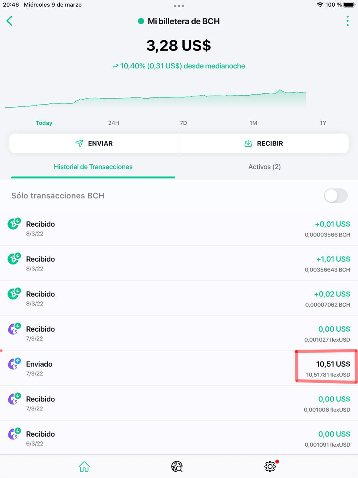Image resolution: width=358 pixels, height=478 pixels.
Task: Select the 1M chart range
Action: pyautogui.click(x=253, y=123)
